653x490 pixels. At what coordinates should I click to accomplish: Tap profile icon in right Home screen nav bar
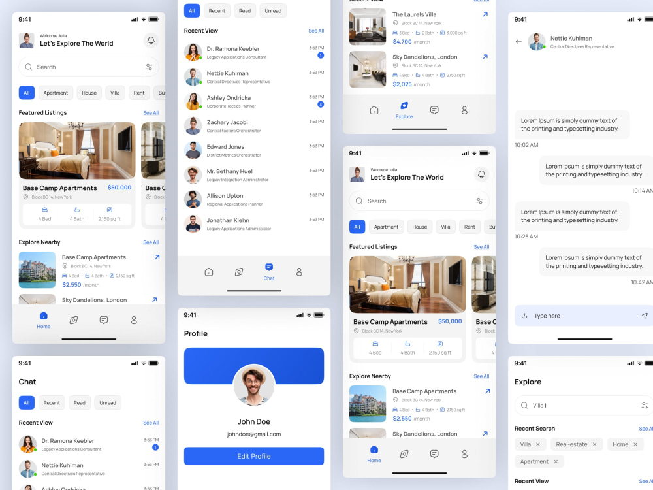[464, 454]
